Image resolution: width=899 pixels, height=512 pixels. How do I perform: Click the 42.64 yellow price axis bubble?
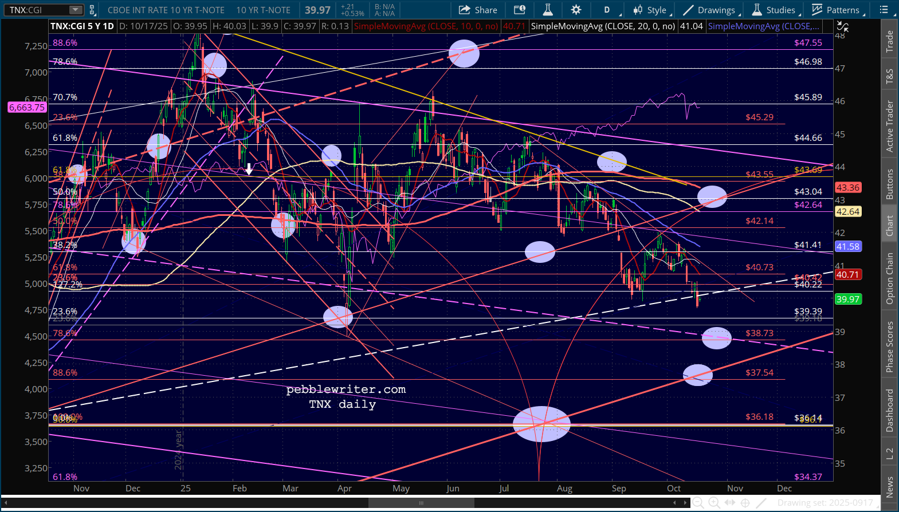pos(848,211)
